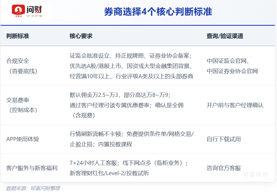Screen dimensions: 277x193
Task: Select the 查询/验证渠道 column header
Action: pyautogui.click(x=225, y=36)
